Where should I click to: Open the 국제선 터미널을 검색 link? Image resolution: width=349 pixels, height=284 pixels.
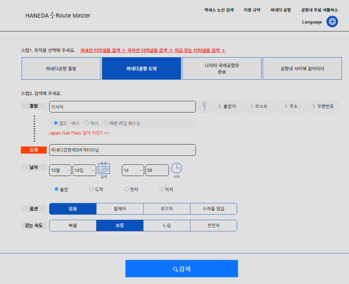point(150,50)
